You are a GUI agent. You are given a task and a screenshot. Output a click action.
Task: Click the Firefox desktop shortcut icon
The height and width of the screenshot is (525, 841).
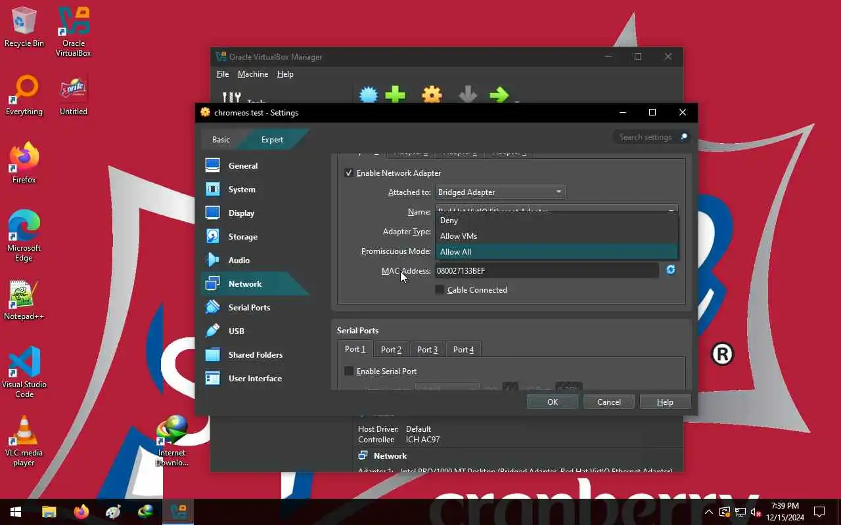(24, 163)
